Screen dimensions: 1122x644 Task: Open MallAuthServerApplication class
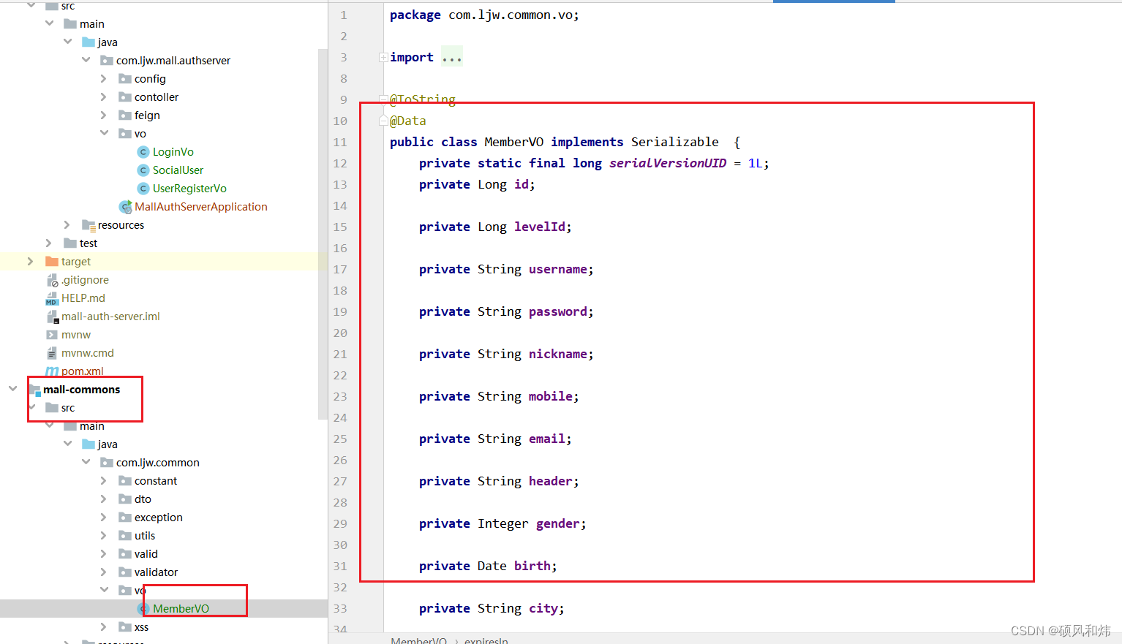pyautogui.click(x=201, y=207)
